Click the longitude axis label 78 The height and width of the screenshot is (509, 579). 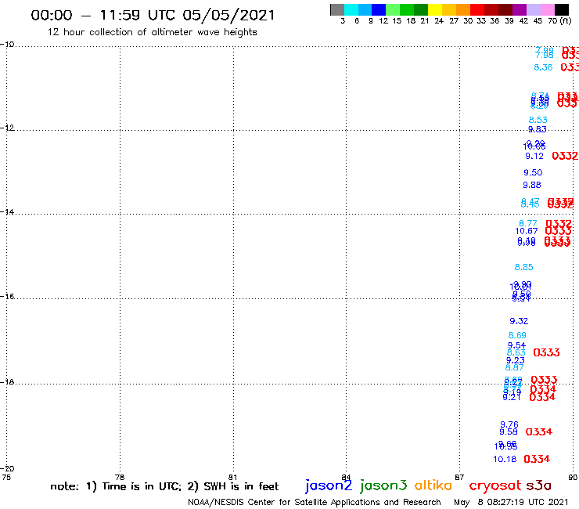pyautogui.click(x=120, y=477)
